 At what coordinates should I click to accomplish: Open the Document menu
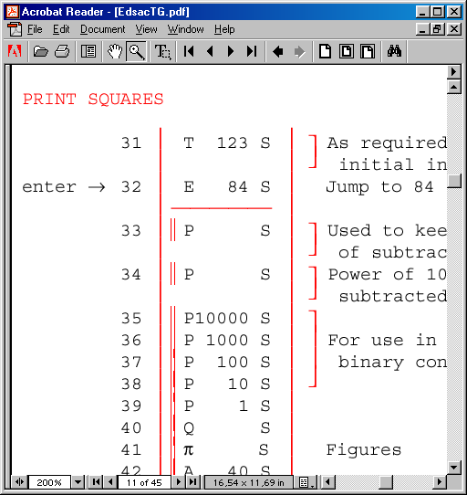coord(102,29)
